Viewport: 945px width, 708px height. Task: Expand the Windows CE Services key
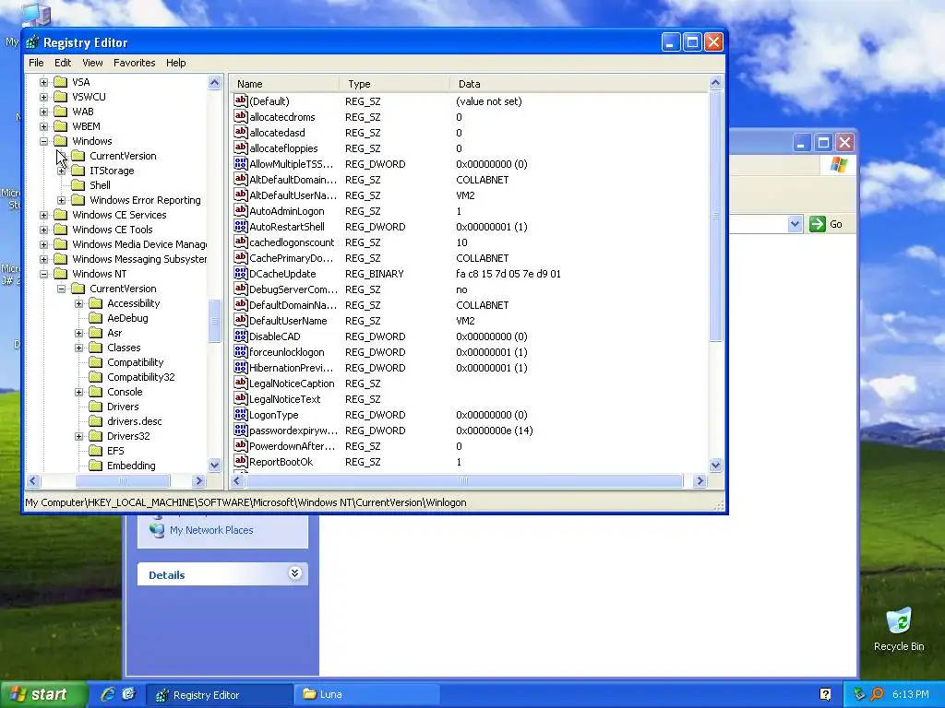pos(44,215)
